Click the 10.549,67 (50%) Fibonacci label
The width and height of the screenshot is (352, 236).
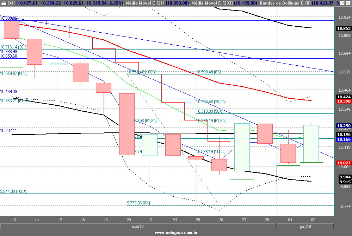point(14,74)
